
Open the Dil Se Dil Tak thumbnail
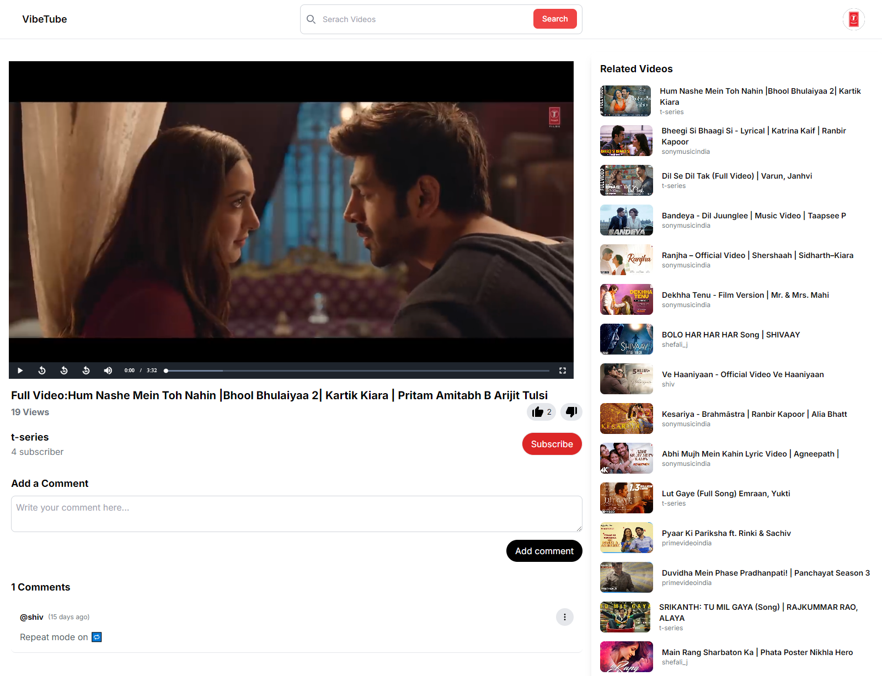627,180
